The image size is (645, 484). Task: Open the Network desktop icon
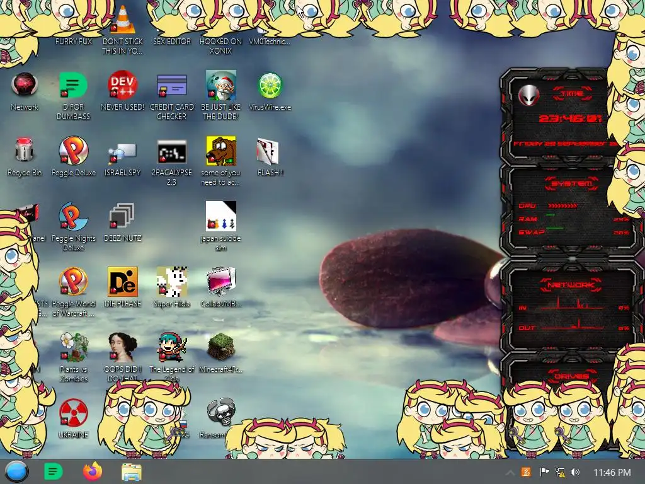point(25,85)
